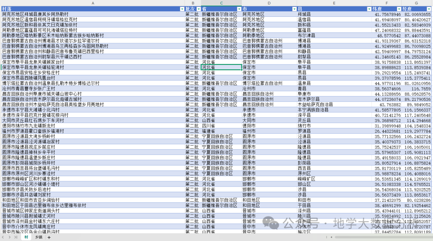The image size is (433, 241).
Task: Switch to the 乡镇 sheet tab
Action: pyautogui.click(x=38, y=237)
